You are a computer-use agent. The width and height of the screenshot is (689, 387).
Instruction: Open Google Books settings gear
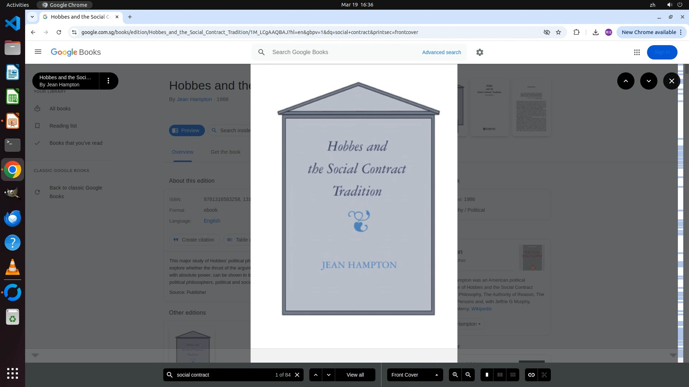(x=480, y=52)
